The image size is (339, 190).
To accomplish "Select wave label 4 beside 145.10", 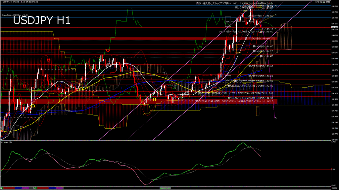I will coord(276,28).
